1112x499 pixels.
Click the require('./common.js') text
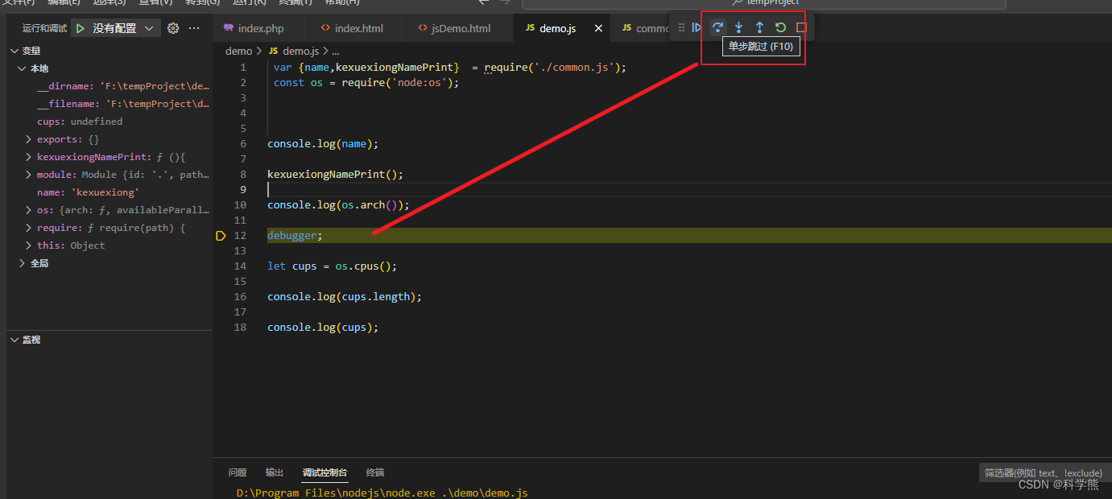click(555, 68)
